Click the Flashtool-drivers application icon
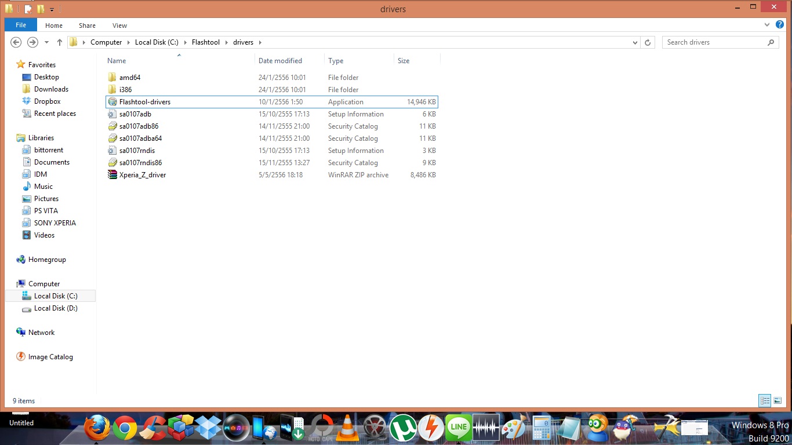The height and width of the screenshot is (445, 792). pos(112,102)
